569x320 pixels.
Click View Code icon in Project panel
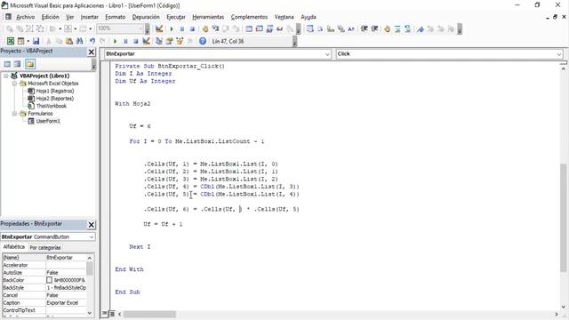click(x=7, y=64)
